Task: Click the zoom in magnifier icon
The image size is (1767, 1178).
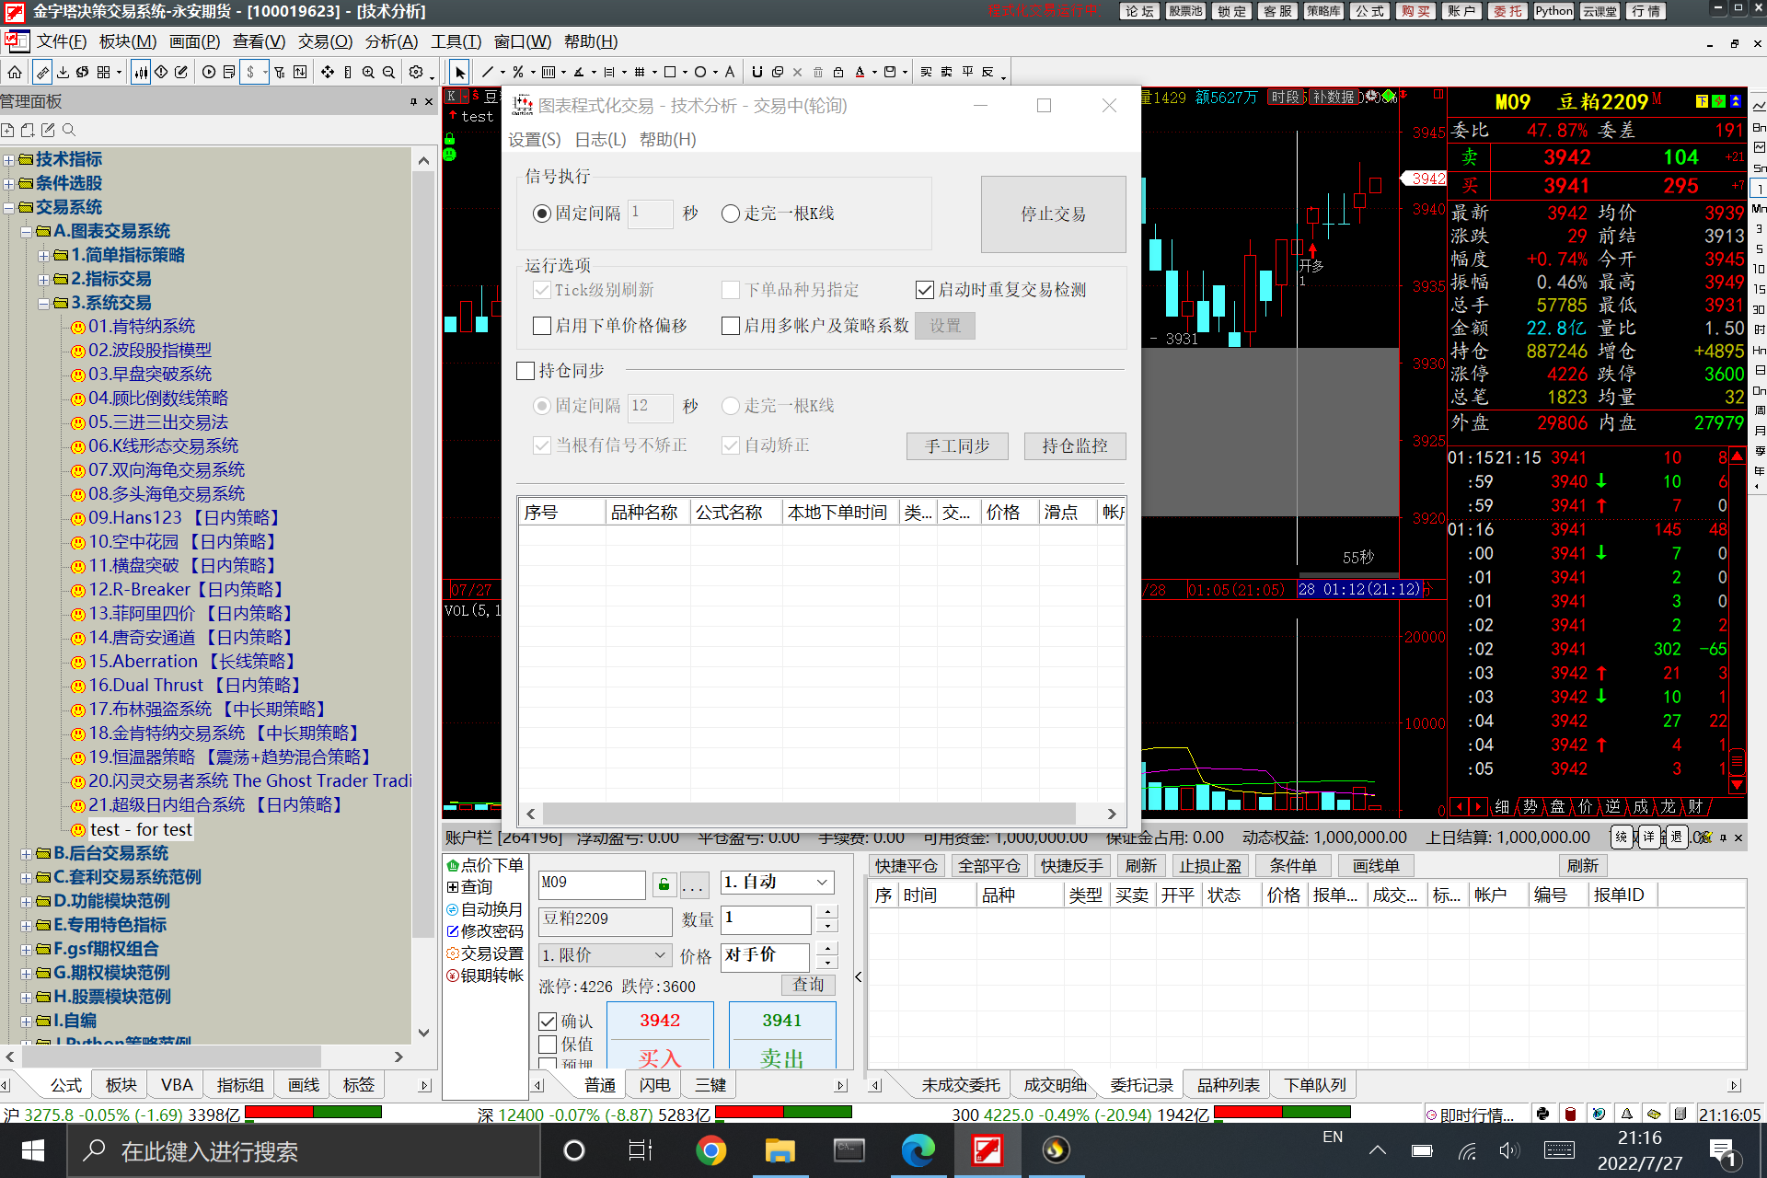Action: click(x=368, y=72)
